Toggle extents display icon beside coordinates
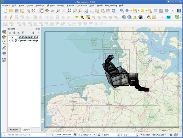The width and height of the screenshot is (183, 138). 75,135
